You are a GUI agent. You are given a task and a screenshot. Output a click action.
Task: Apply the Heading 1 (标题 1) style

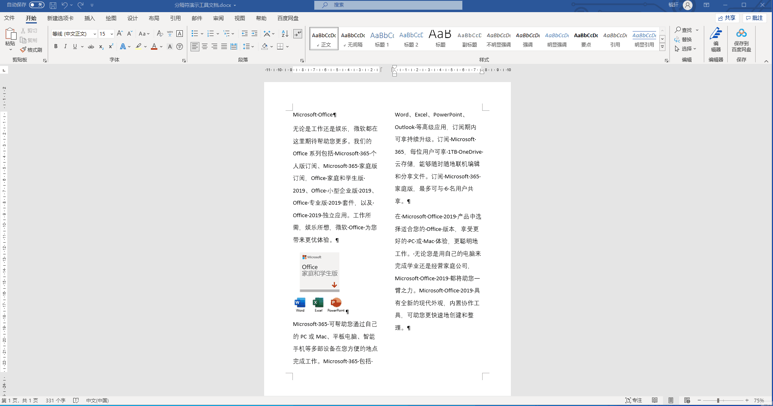[382, 39]
